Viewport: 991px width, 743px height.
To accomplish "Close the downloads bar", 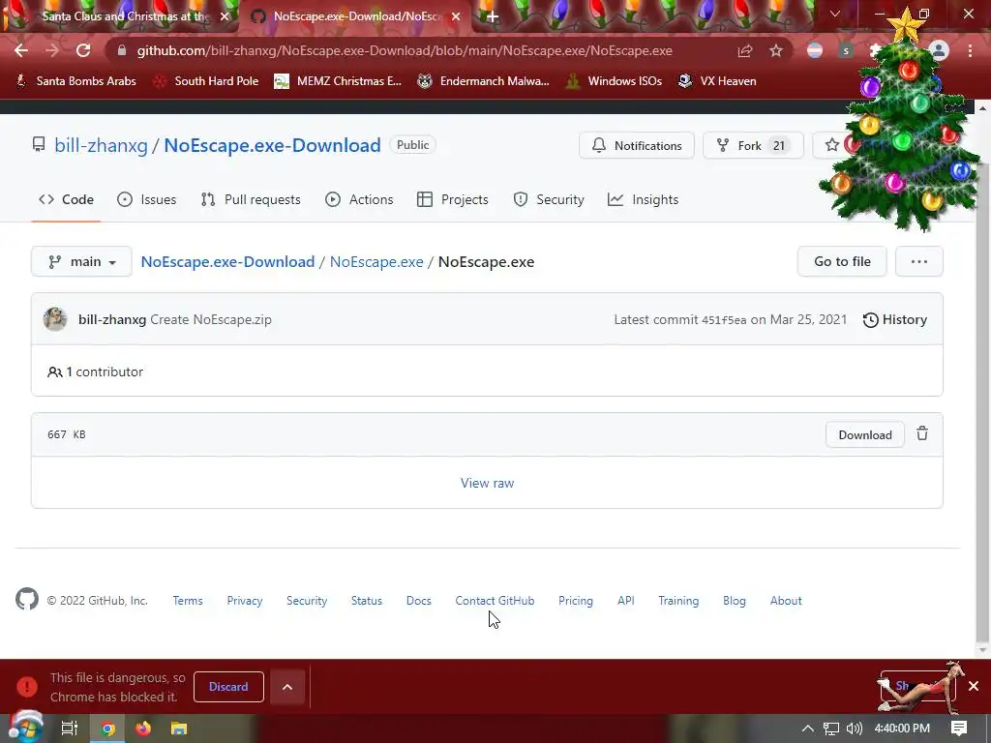I will 974,686.
